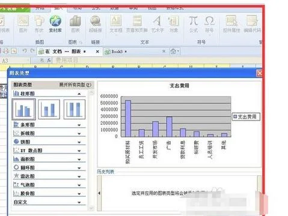Expand the 圆环图 doughnut chart section

[79, 168]
